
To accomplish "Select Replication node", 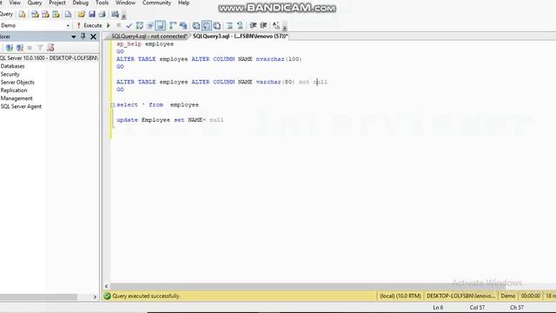I will tap(14, 90).
